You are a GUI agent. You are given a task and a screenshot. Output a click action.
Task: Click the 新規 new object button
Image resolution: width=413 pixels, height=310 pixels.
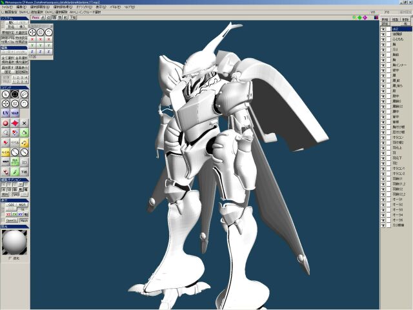click(385, 20)
